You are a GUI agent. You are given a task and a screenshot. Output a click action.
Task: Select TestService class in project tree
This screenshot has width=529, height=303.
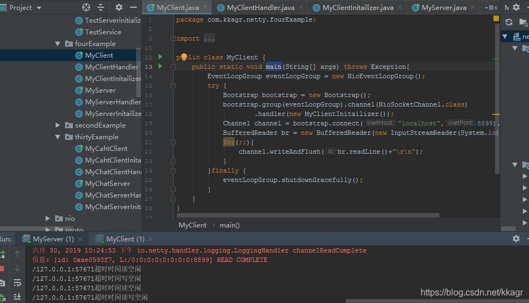(x=98, y=32)
